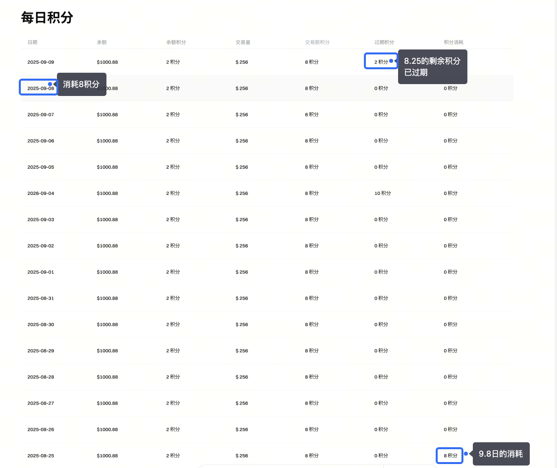
Task: Click the blue marker dot next to 9.8日的消耗
Action: (x=466, y=454)
